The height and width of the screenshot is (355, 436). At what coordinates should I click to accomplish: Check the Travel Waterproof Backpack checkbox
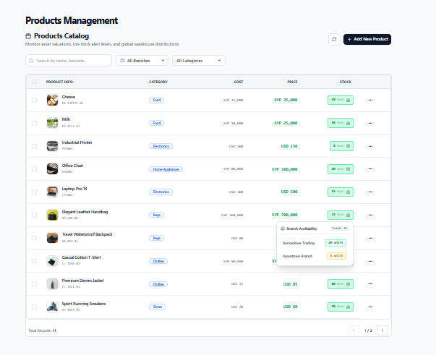[34, 238]
